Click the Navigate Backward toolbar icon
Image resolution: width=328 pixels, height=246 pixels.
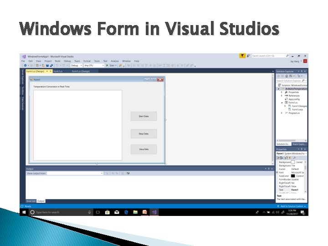tap(25, 66)
